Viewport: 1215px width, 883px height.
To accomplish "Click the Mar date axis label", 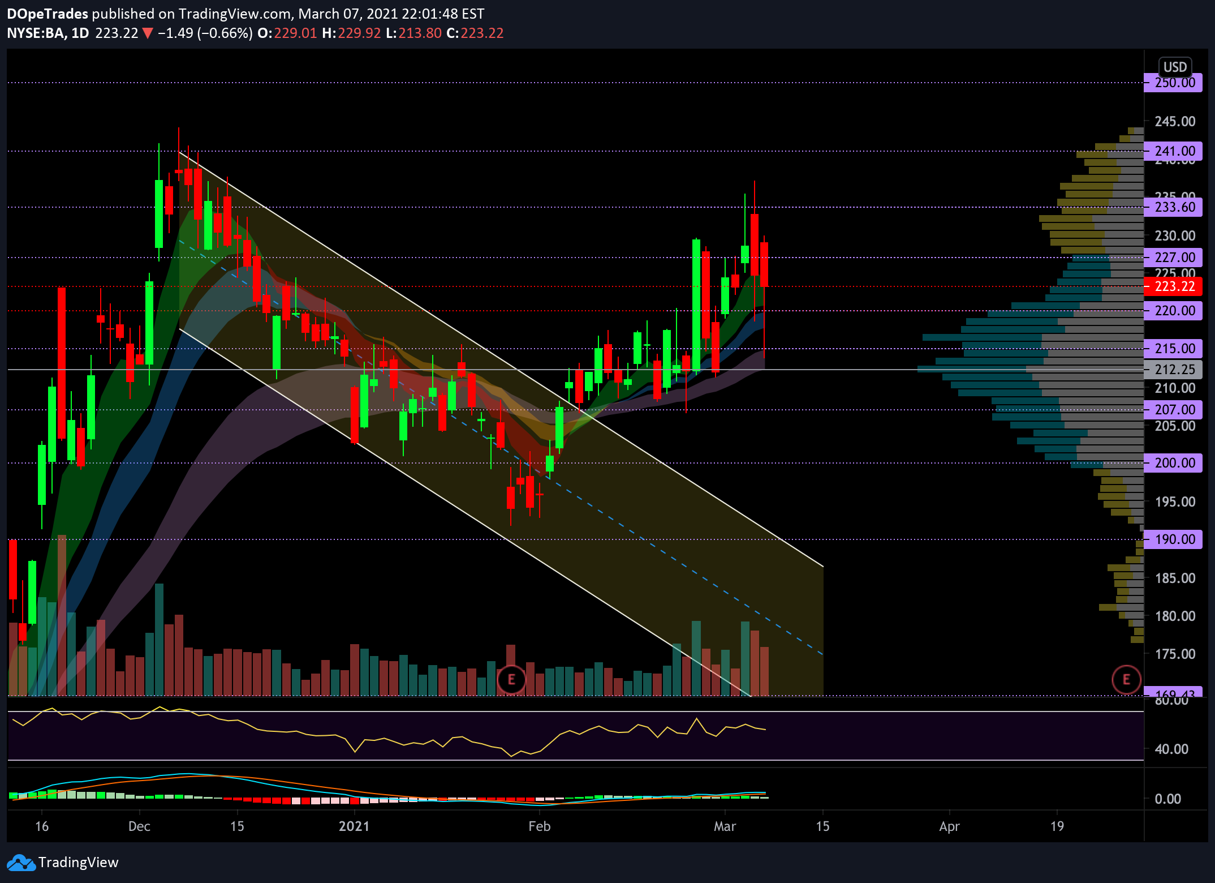I will pyautogui.click(x=725, y=826).
